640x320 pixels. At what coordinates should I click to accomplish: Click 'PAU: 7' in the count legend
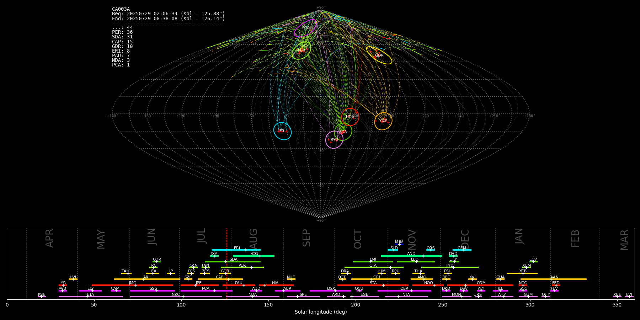coord(121,56)
